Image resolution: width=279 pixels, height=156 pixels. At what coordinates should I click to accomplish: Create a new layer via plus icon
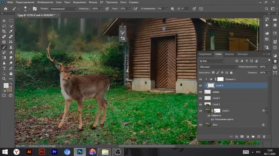point(259,136)
